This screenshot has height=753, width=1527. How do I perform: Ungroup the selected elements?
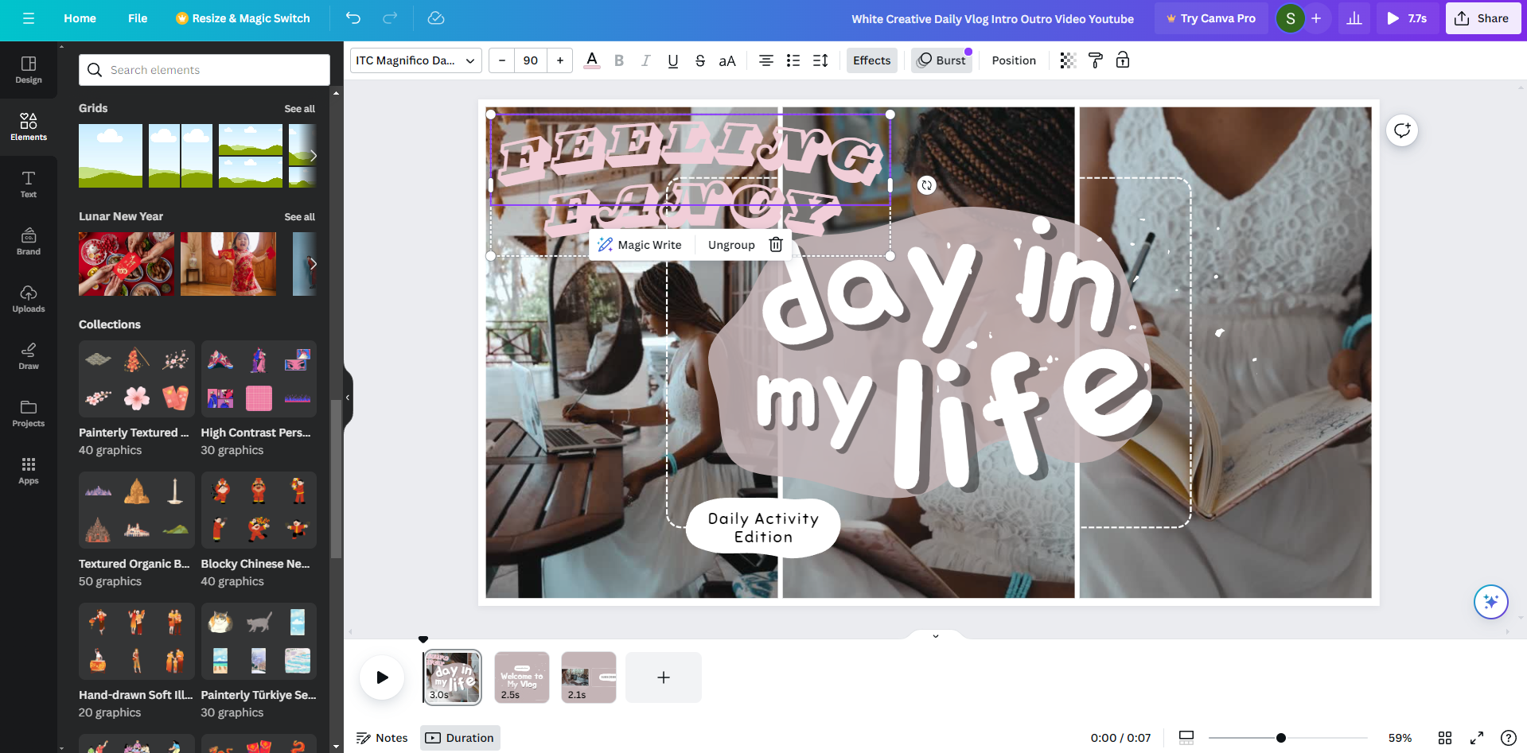point(731,245)
